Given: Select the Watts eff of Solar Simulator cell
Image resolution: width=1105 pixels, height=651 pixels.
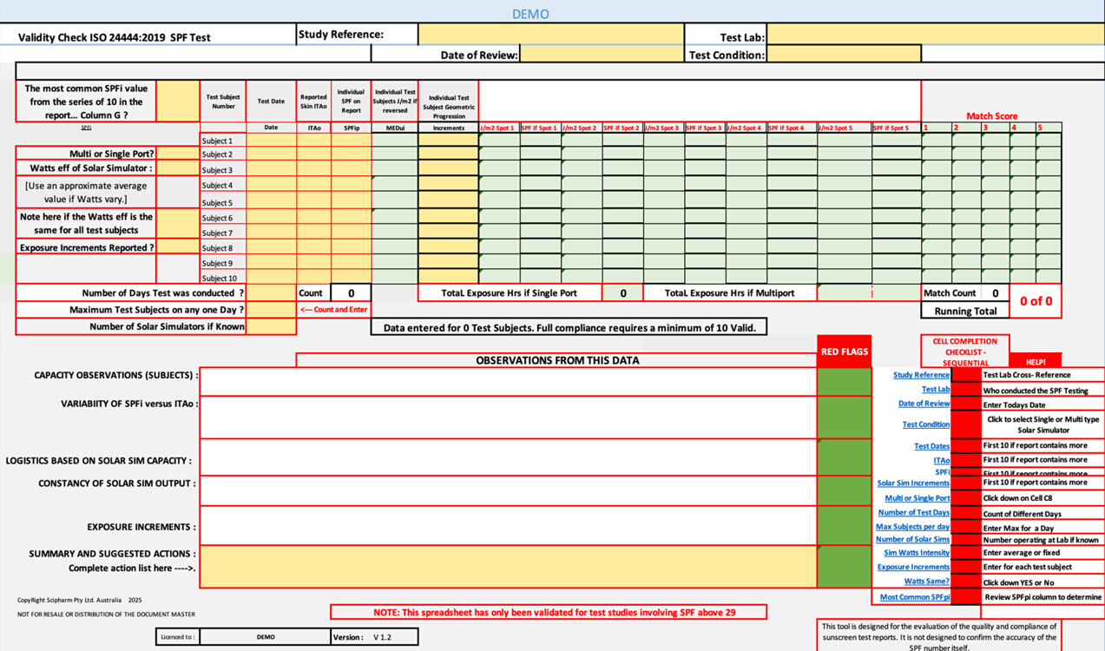Looking at the screenshot, I should [178, 168].
